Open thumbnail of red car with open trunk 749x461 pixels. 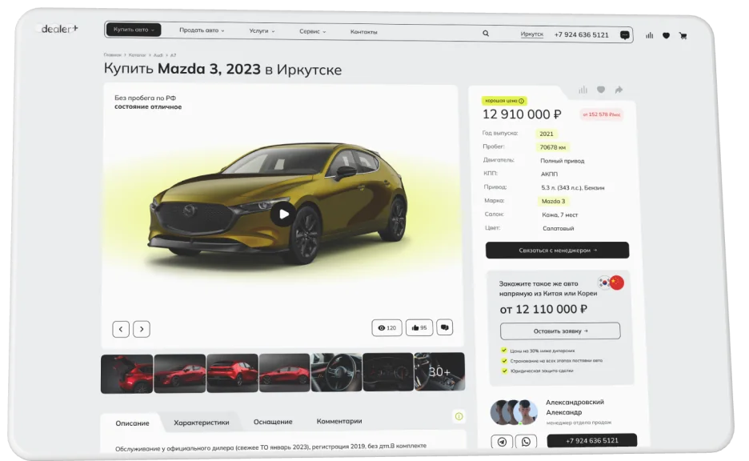pyautogui.click(x=126, y=374)
